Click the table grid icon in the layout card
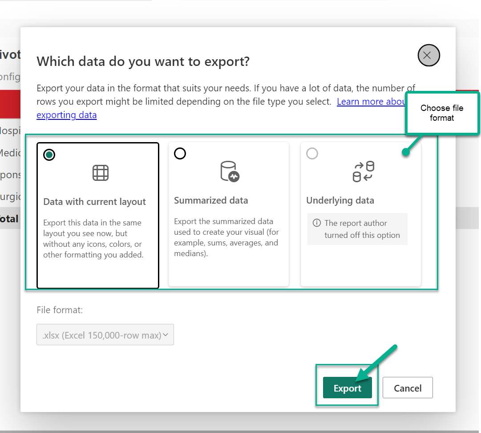Image resolution: width=481 pixels, height=433 pixels. [x=101, y=173]
